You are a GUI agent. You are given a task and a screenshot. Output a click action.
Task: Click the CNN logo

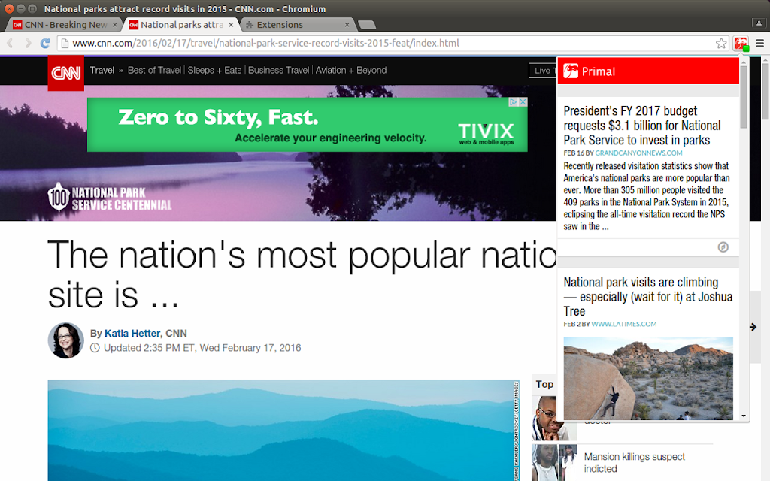[x=66, y=73]
